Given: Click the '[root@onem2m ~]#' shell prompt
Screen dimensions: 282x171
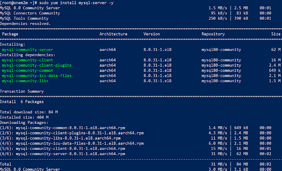Looking at the screenshot, I should click(x=19, y=3).
